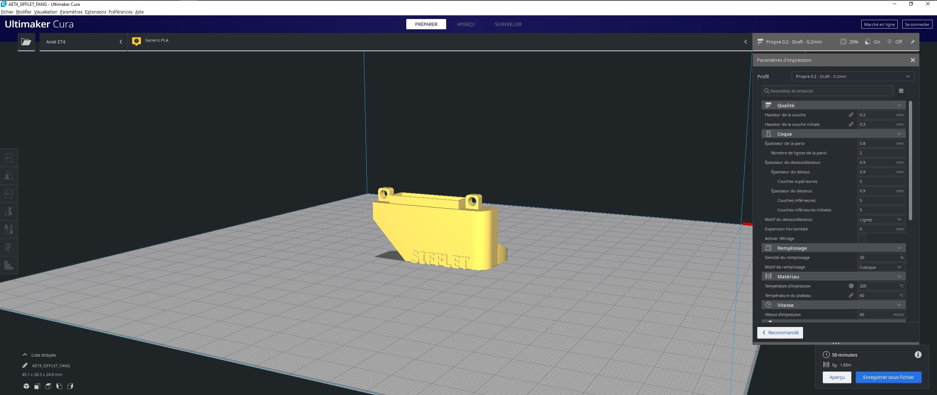This screenshot has width=937, height=395.
Task: Click the pencil icon beside AET4_SIFFLET_FANG
Action: tap(25, 365)
